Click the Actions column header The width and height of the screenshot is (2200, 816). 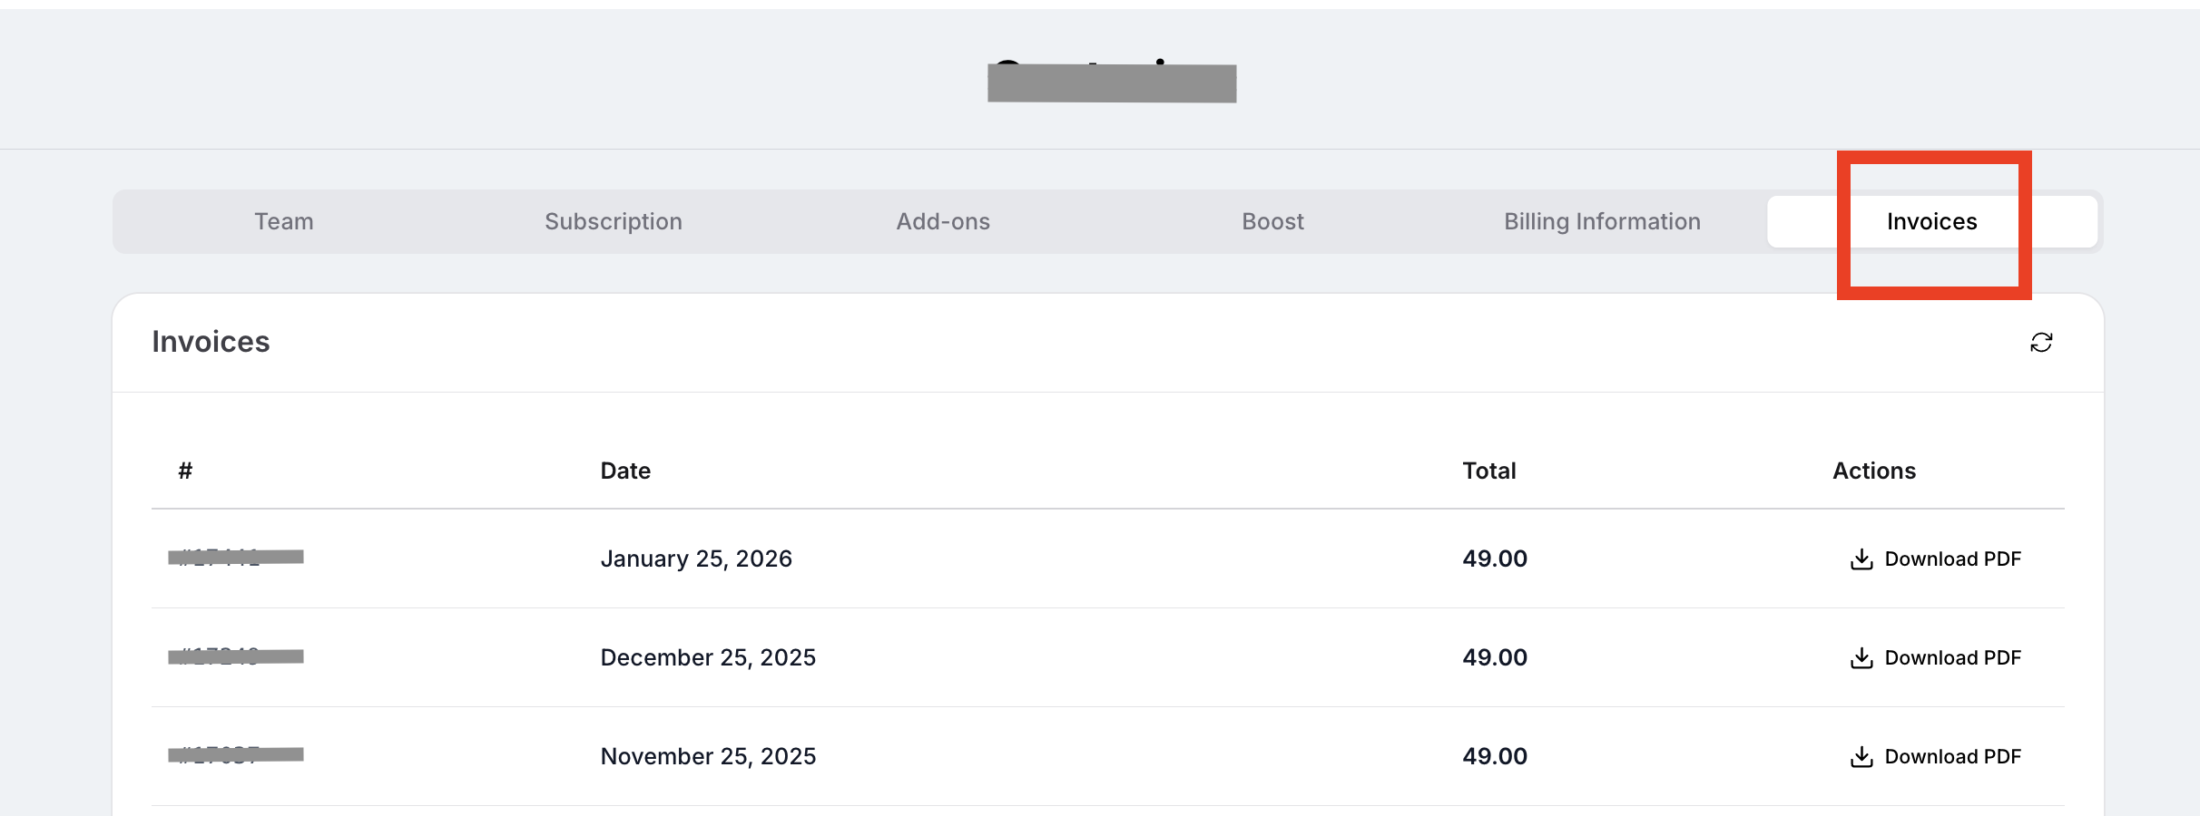point(1874,471)
